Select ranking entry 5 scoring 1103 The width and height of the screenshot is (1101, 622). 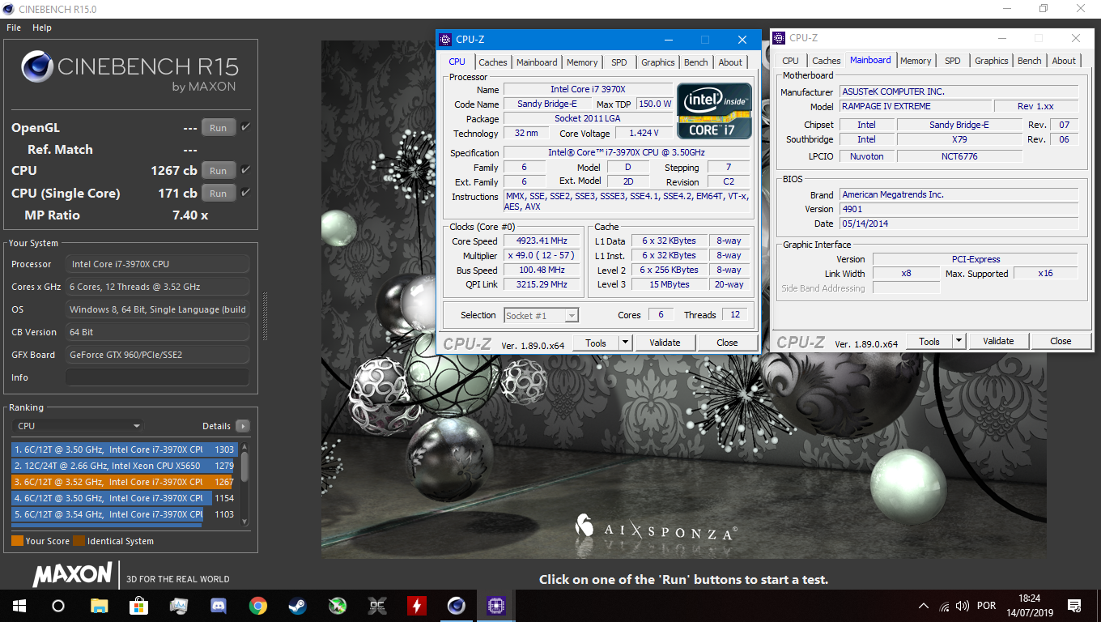pos(123,514)
